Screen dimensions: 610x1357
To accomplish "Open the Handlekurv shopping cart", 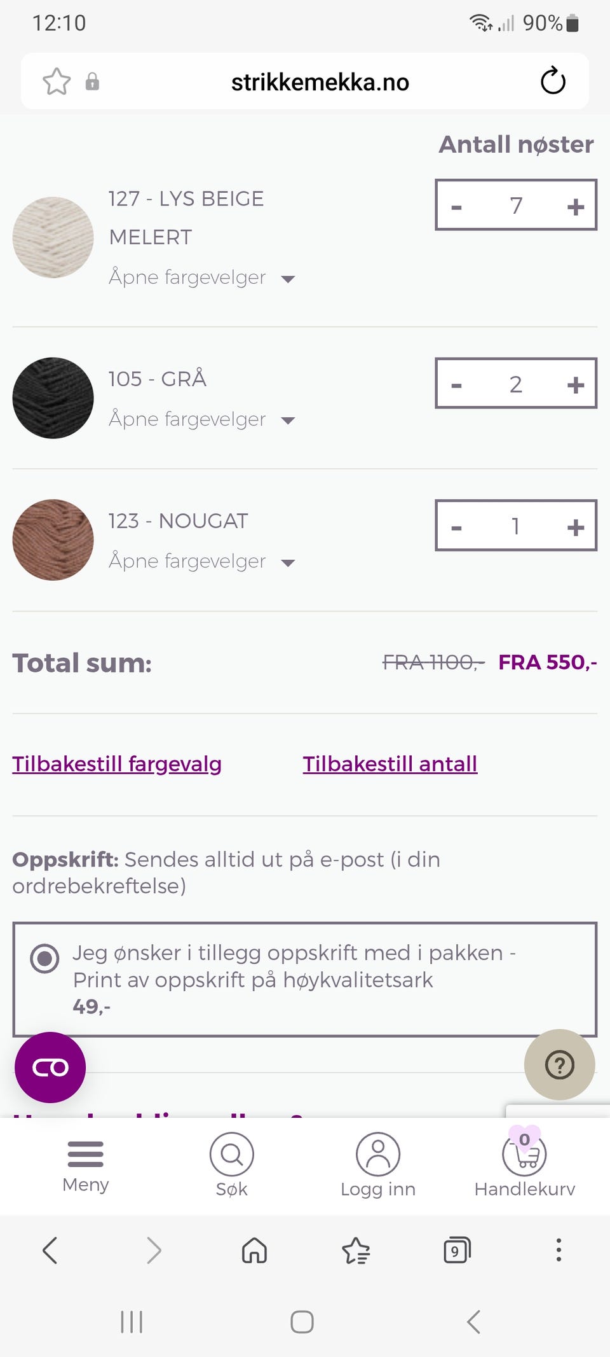I will 524,1164.
